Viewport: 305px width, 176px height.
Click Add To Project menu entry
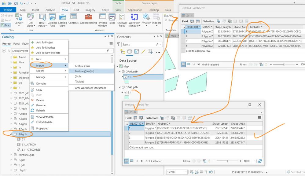point(49,42)
